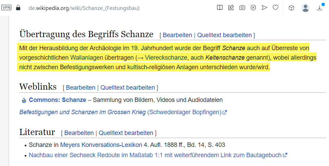The image size is (329, 166).
Task: Open Befestigungen und Schanzen im Grossen Krieg
Action: [x=83, y=112]
